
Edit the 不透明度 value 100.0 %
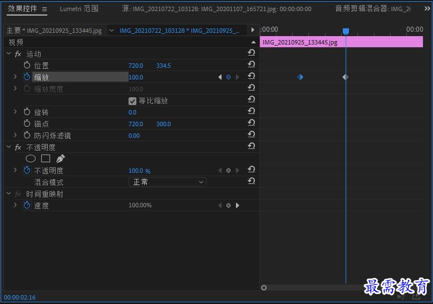(x=140, y=171)
